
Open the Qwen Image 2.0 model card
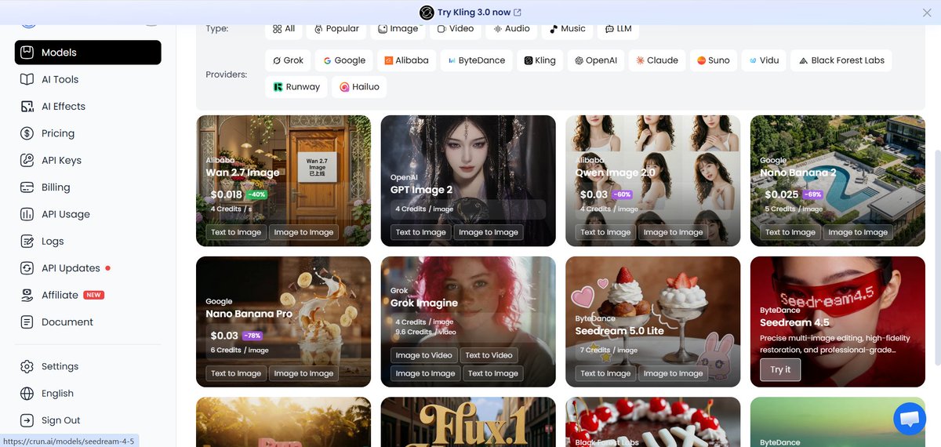tap(652, 180)
